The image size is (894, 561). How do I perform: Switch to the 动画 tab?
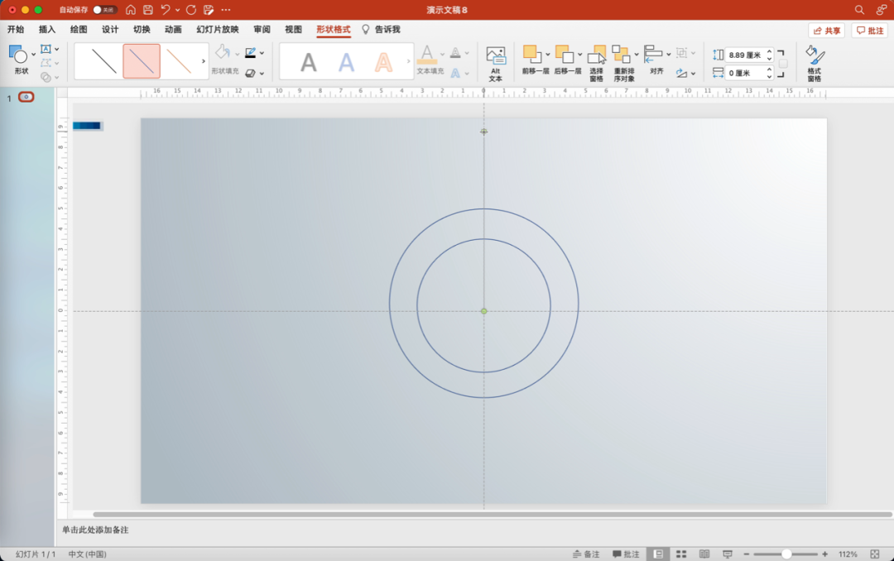[173, 30]
